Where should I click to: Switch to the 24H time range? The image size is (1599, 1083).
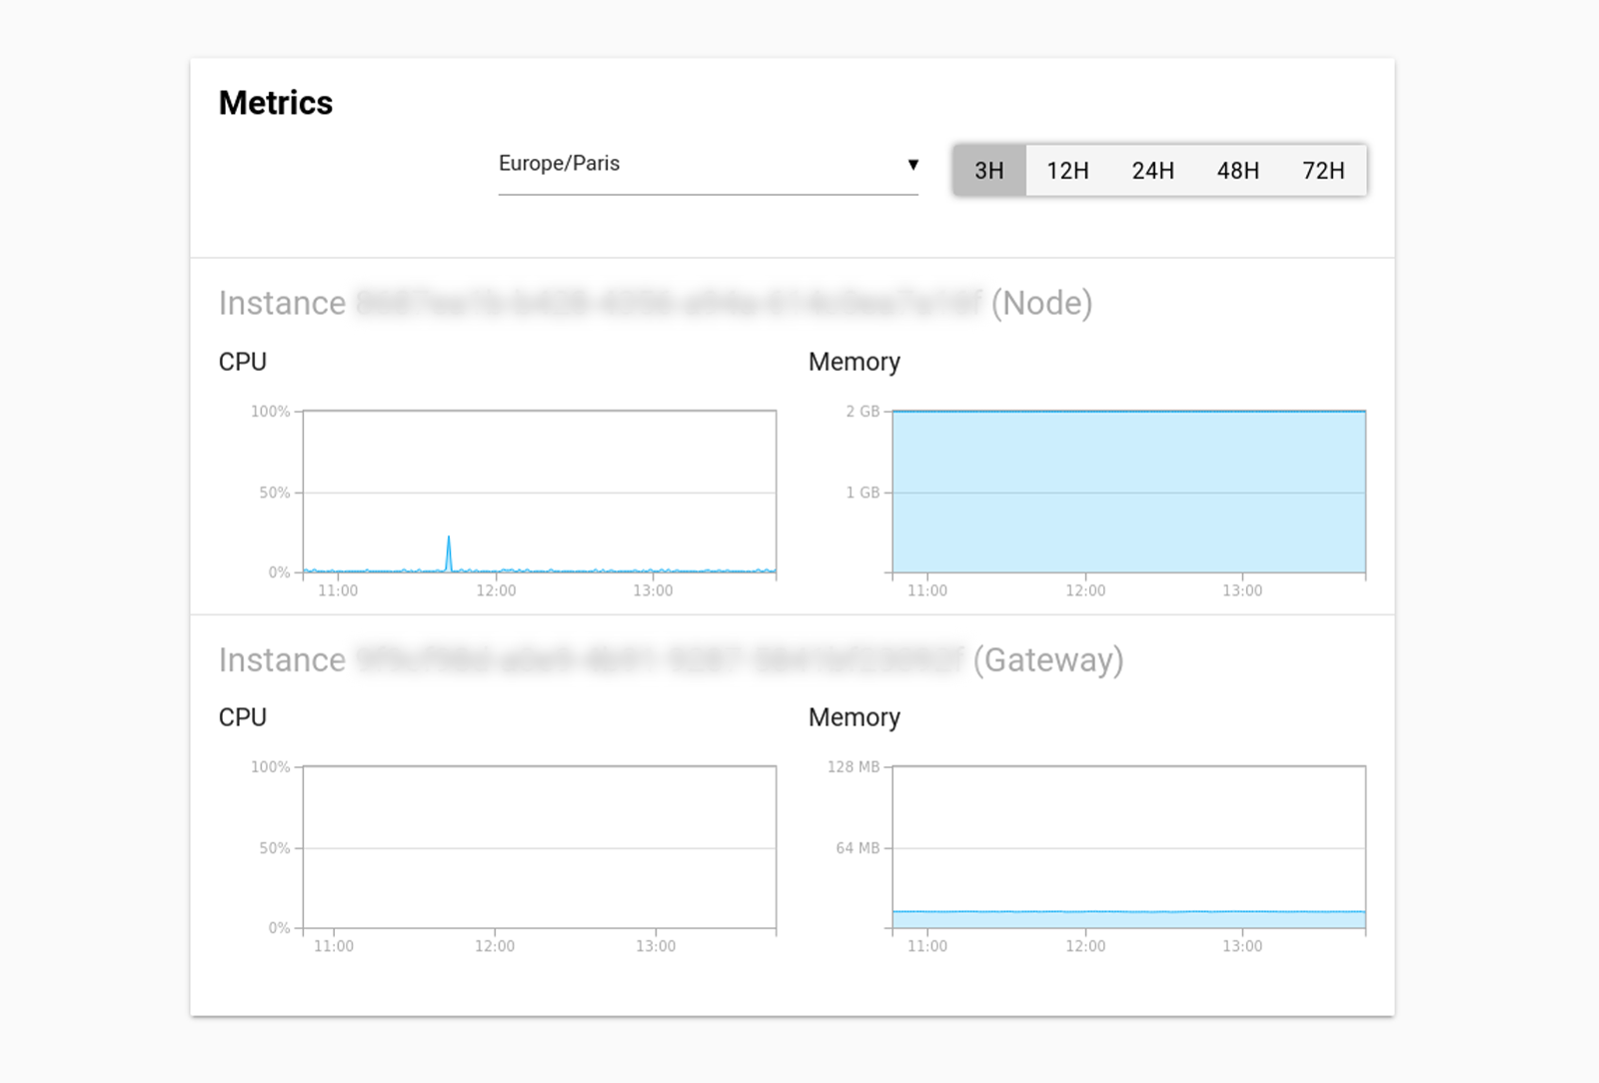pyautogui.click(x=1152, y=171)
